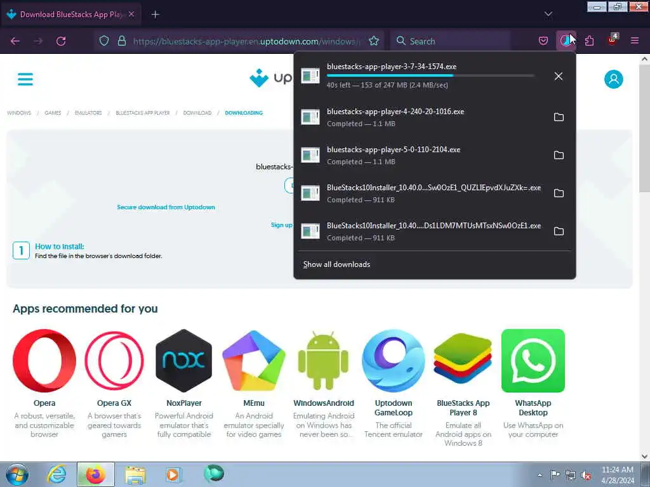The image size is (650, 487).
Task: Cancel the bluestacks-app-player-3-7-34-1574.exe download
Action: pyautogui.click(x=559, y=76)
